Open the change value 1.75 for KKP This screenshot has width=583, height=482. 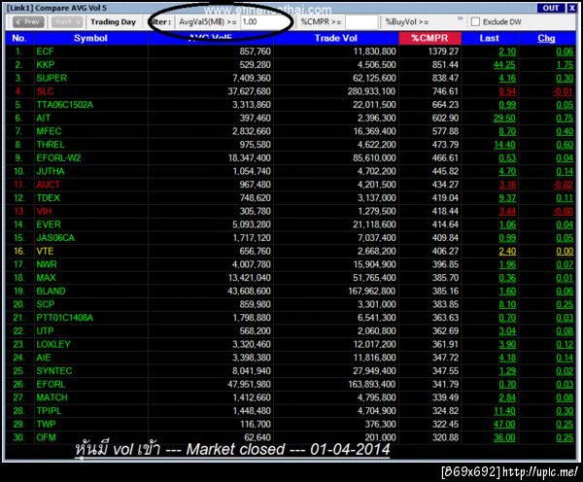[565, 65]
